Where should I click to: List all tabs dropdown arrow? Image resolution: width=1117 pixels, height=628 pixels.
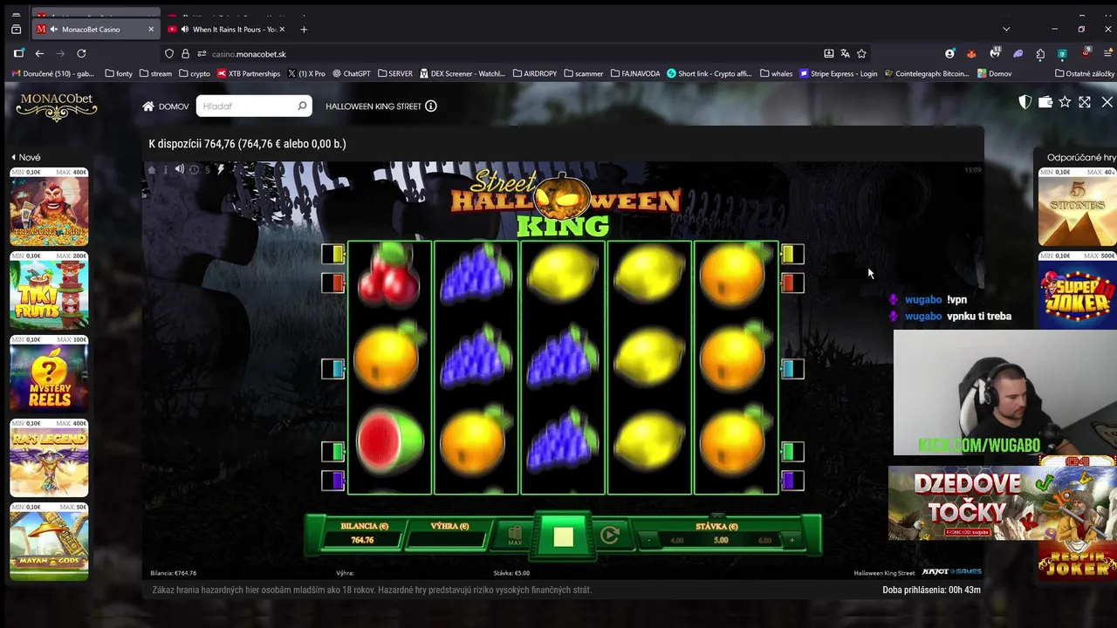1006,30
